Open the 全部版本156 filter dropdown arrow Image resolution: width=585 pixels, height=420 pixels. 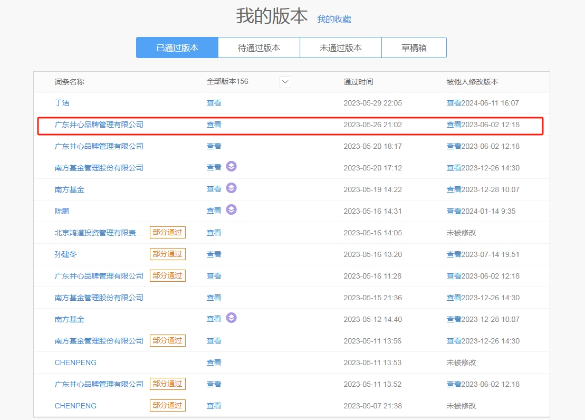tap(285, 82)
